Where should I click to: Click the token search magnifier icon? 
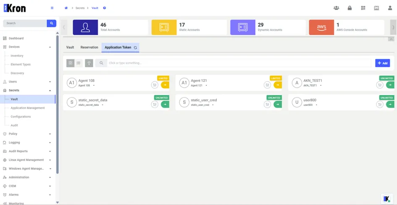101,63
